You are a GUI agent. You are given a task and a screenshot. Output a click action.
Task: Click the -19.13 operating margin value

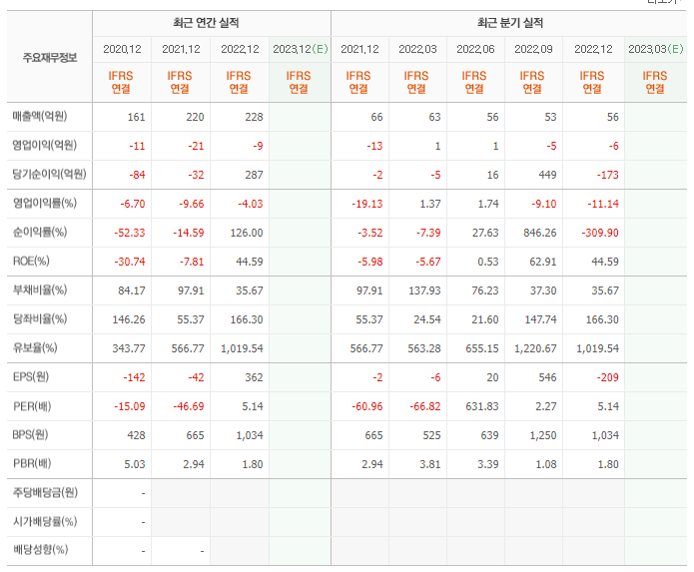(x=366, y=204)
